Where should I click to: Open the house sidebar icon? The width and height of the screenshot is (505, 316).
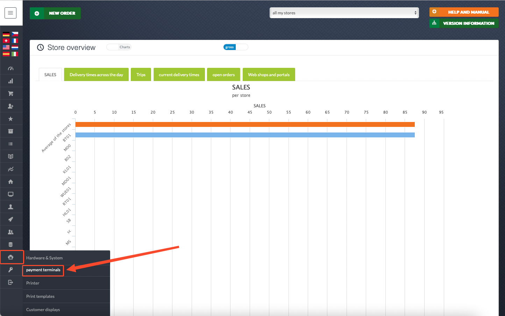[11, 182]
